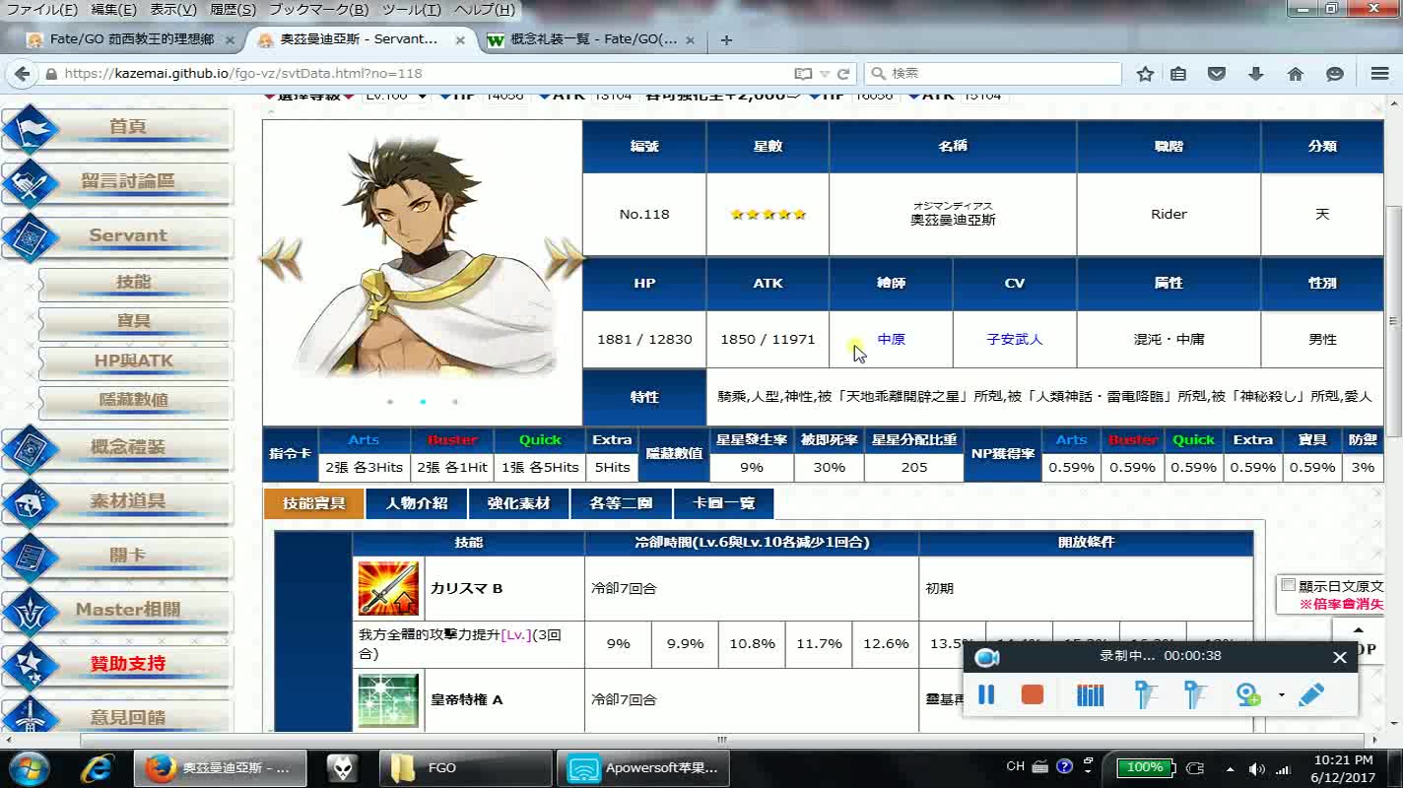Open the Firefox Hello smiley icon
1403x788 pixels.
(x=1335, y=74)
